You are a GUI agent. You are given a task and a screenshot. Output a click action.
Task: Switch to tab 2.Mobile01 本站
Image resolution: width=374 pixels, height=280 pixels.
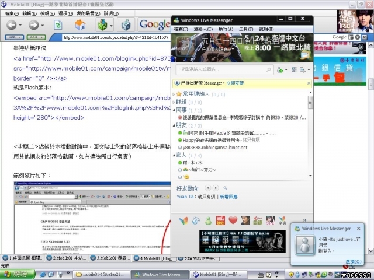point(67,258)
